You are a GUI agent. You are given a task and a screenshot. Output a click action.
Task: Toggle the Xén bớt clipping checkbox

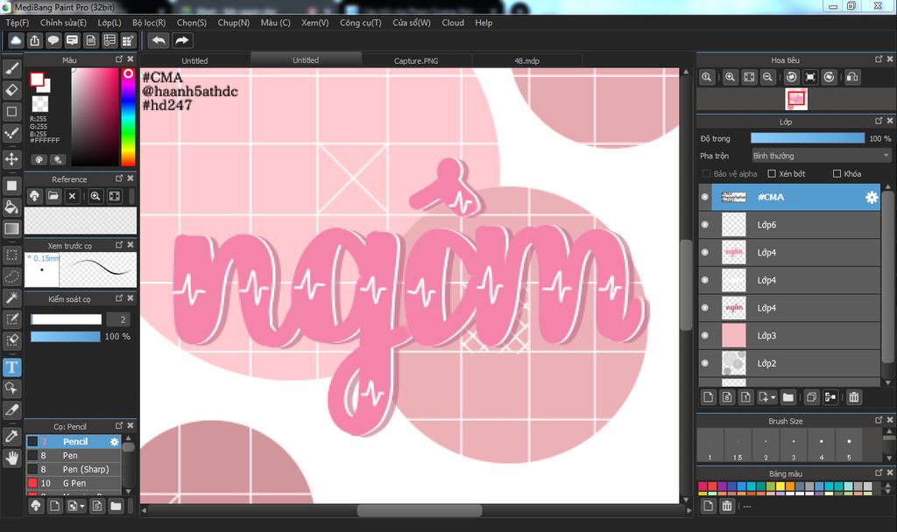[772, 174]
